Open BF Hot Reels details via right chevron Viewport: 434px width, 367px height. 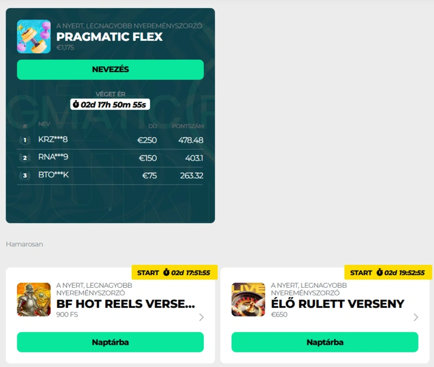point(201,317)
